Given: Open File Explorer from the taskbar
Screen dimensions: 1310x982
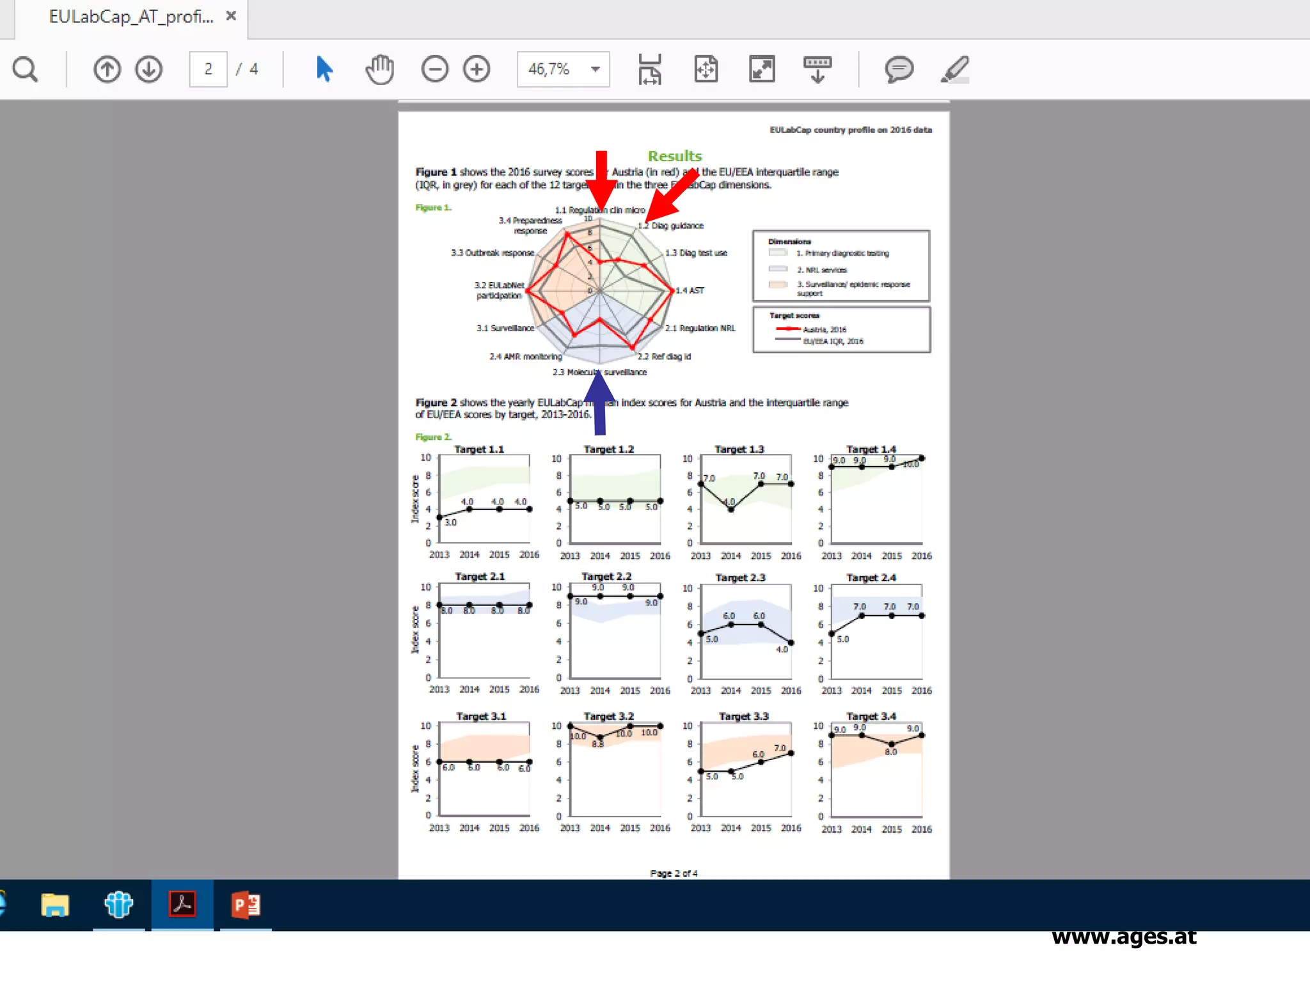Looking at the screenshot, I should pos(55,905).
